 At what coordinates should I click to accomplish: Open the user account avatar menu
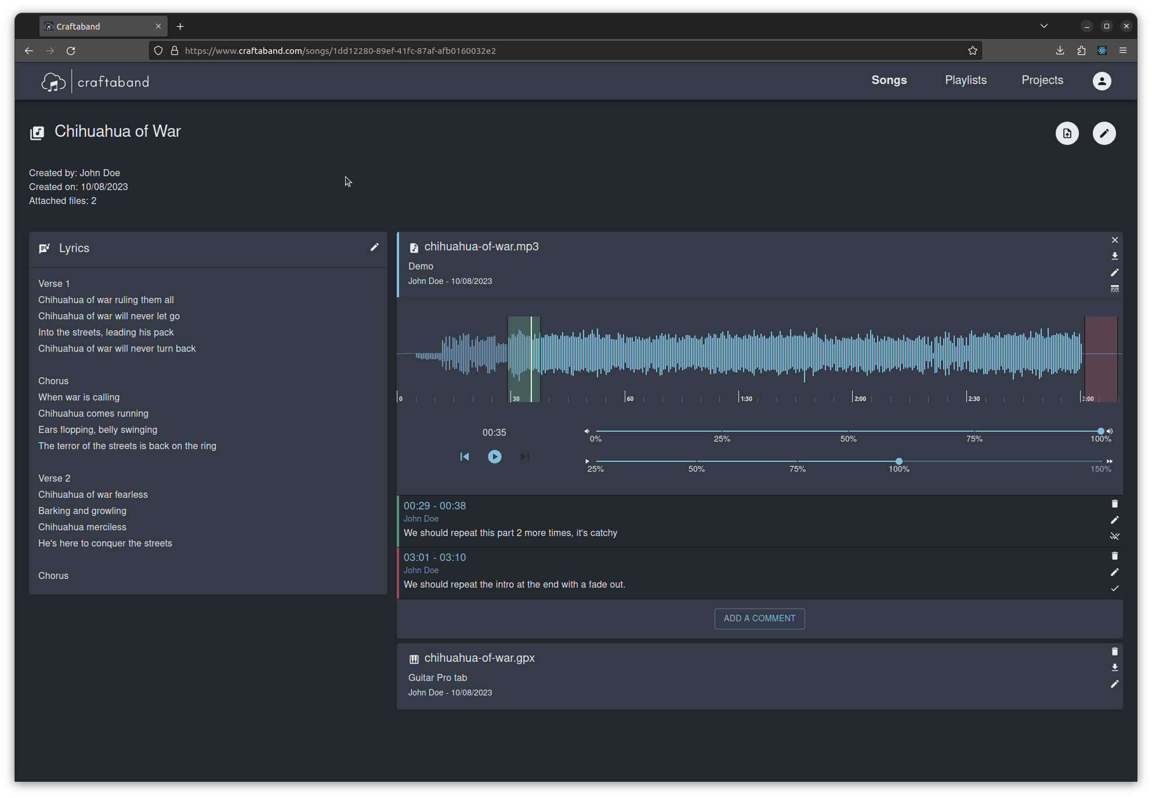(1102, 81)
